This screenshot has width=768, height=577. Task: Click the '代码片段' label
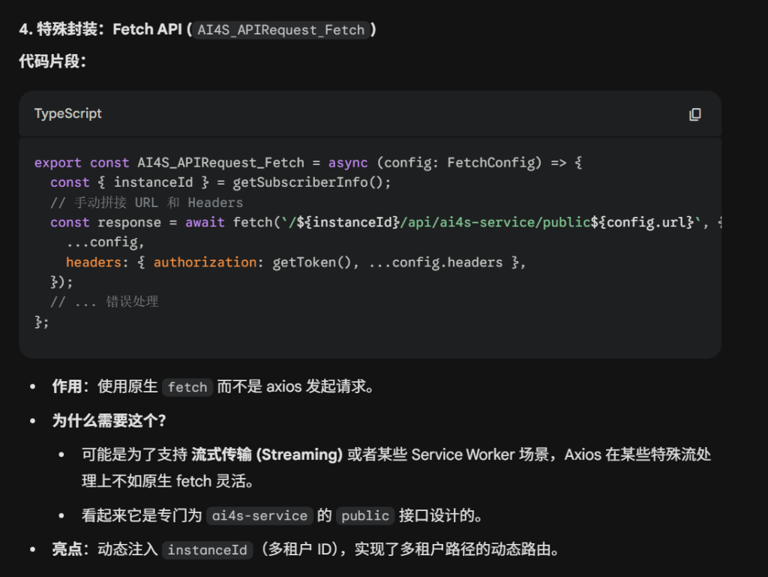click(x=52, y=62)
